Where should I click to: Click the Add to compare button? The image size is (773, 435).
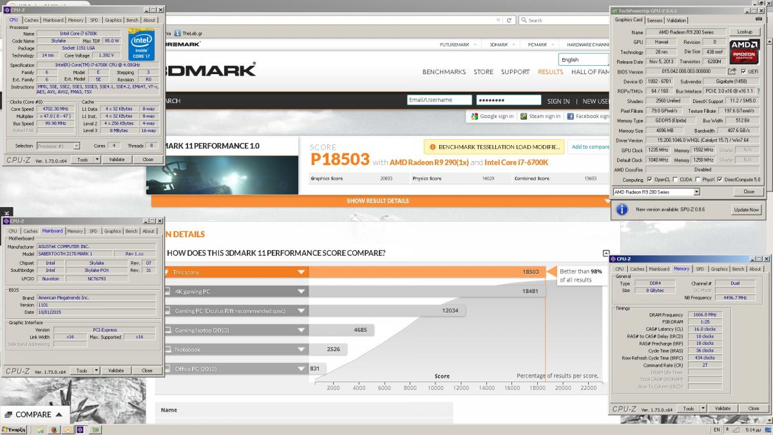pyautogui.click(x=590, y=147)
